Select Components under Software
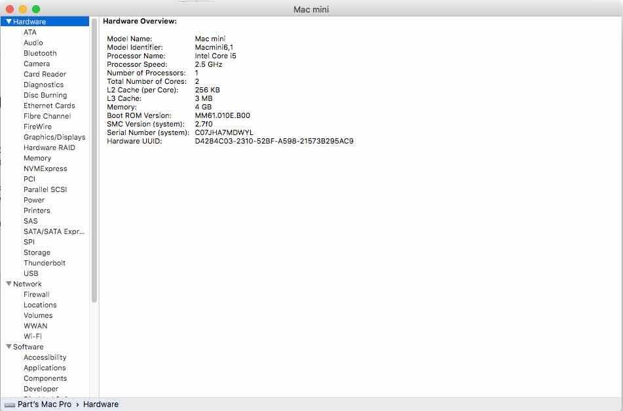Viewport: 623px width, 411px height. tap(45, 378)
